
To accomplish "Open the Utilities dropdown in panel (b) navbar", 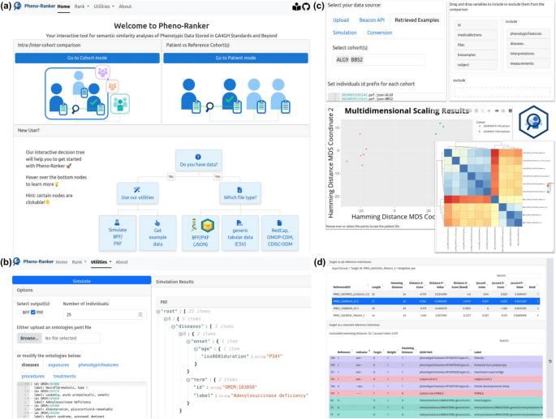I will 101,261.
